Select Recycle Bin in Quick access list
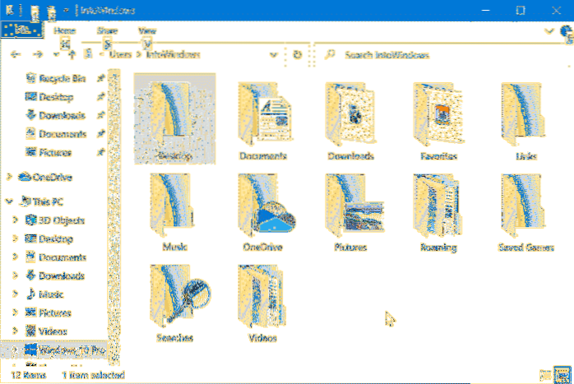The image size is (574, 384). [62, 79]
